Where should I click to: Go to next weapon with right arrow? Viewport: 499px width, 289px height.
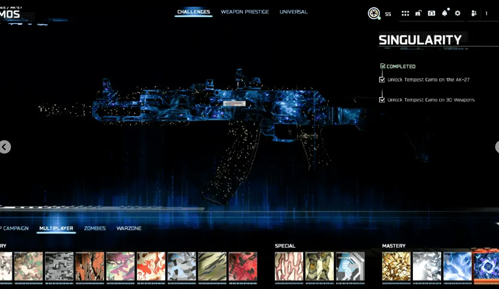tap(497, 147)
